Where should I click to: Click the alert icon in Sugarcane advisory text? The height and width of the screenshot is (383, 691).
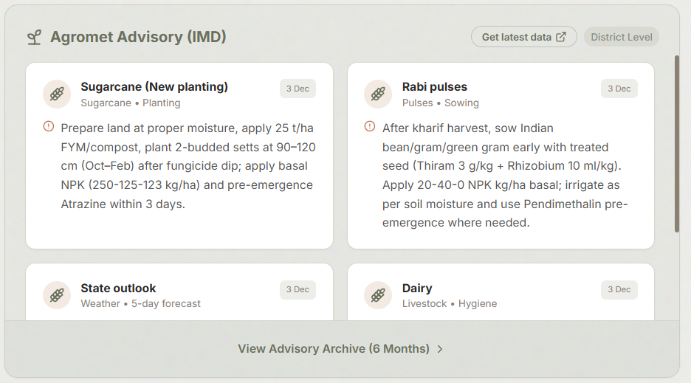click(x=49, y=126)
